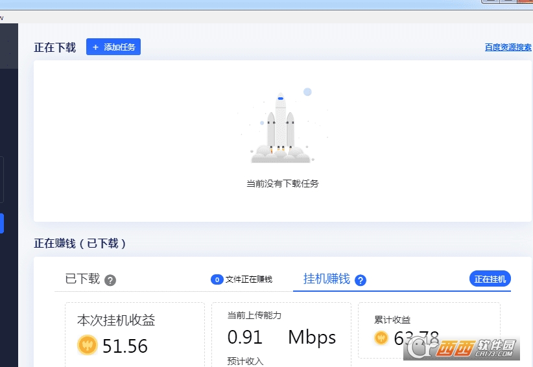This screenshot has width=533, height=367.
Task: Switch to the 挂机赚钱 tab
Action: coord(326,279)
